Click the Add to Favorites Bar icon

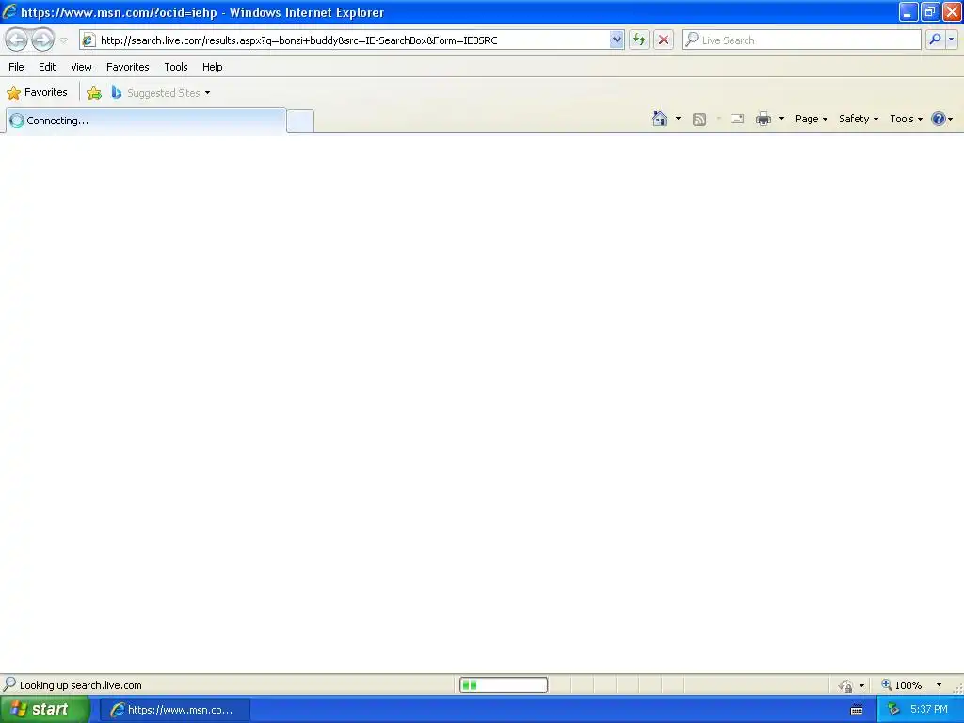[94, 93]
